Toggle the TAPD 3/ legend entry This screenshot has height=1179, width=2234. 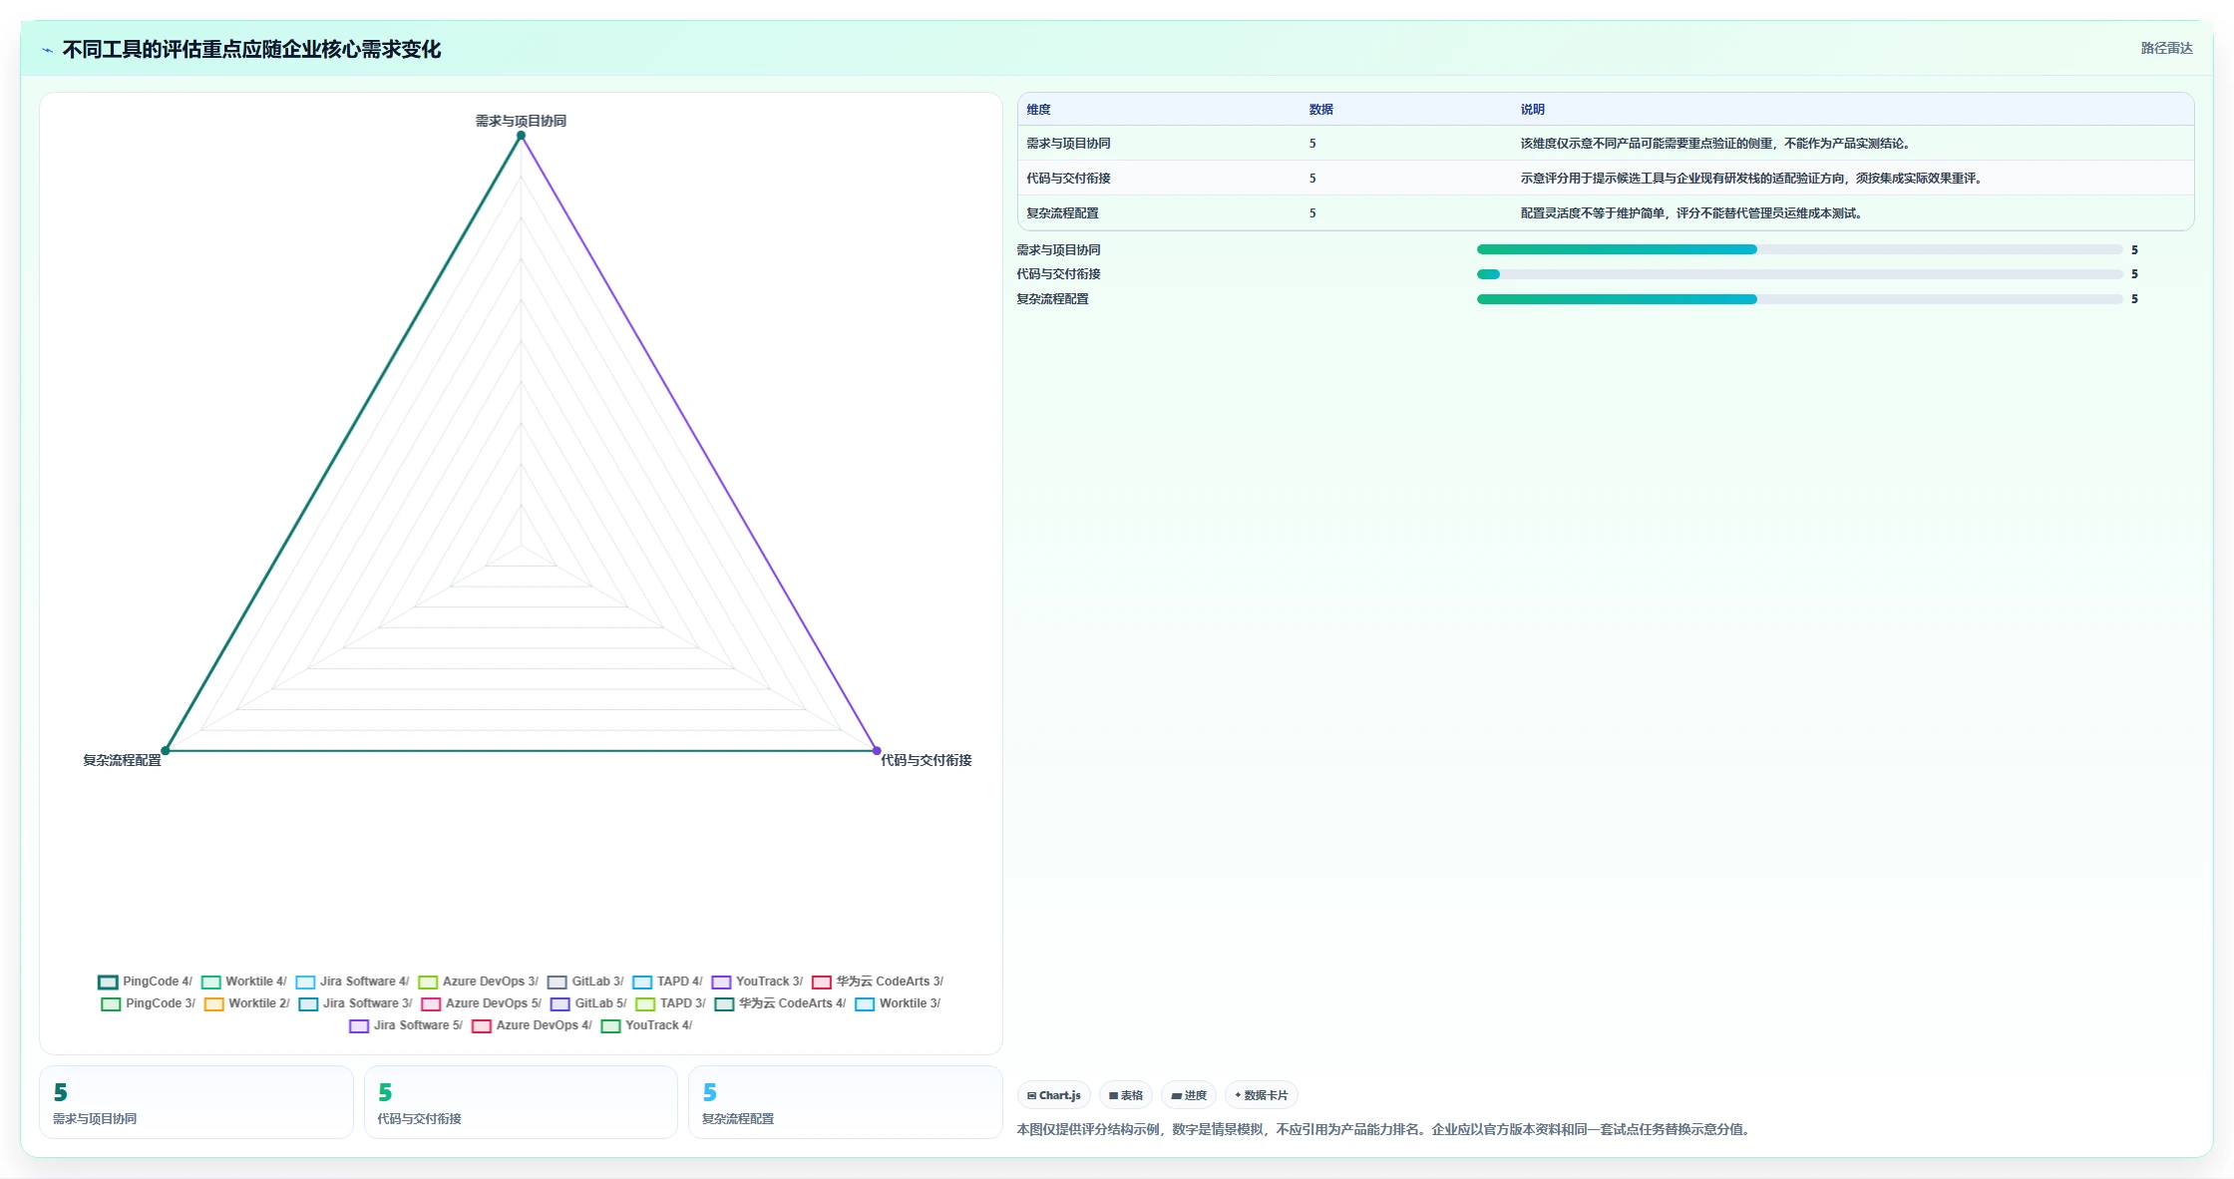click(x=670, y=1003)
